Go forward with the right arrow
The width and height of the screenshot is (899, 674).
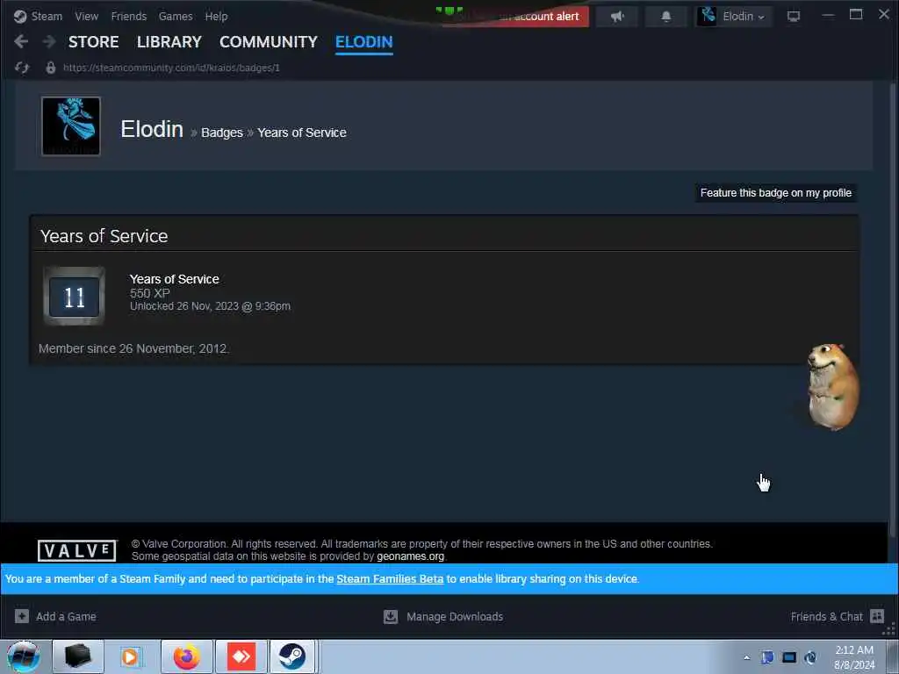49,41
